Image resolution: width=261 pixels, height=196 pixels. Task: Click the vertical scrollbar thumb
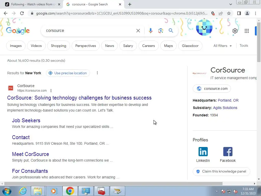coord(259,42)
